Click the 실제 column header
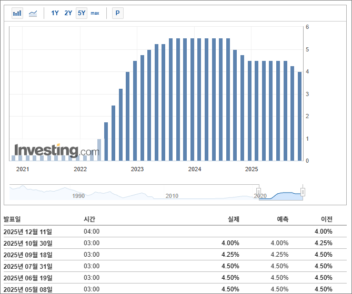Screen dimensions: 352x294 click(233, 219)
